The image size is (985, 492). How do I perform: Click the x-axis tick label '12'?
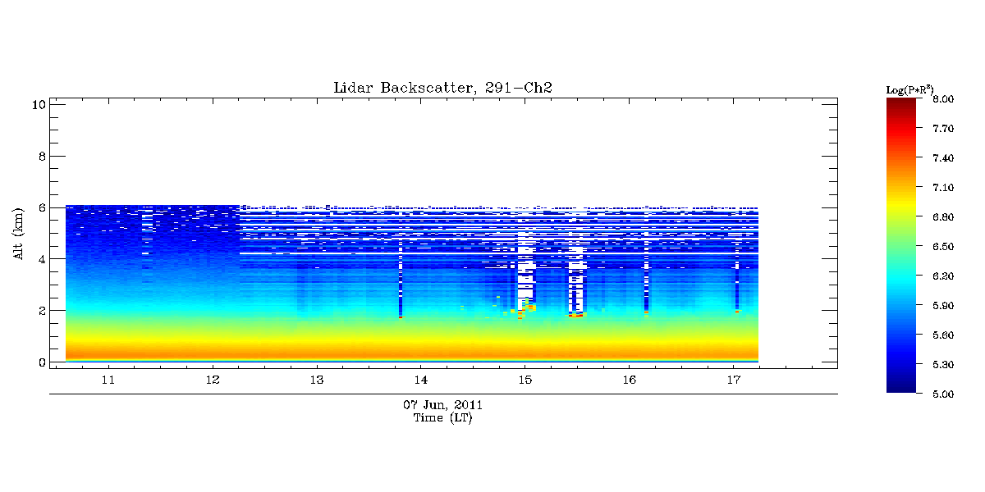(x=212, y=380)
